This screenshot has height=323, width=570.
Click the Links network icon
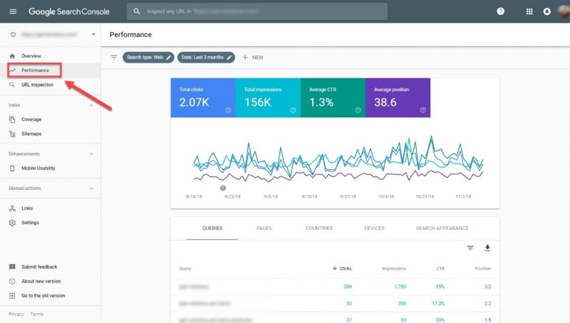[12, 208]
